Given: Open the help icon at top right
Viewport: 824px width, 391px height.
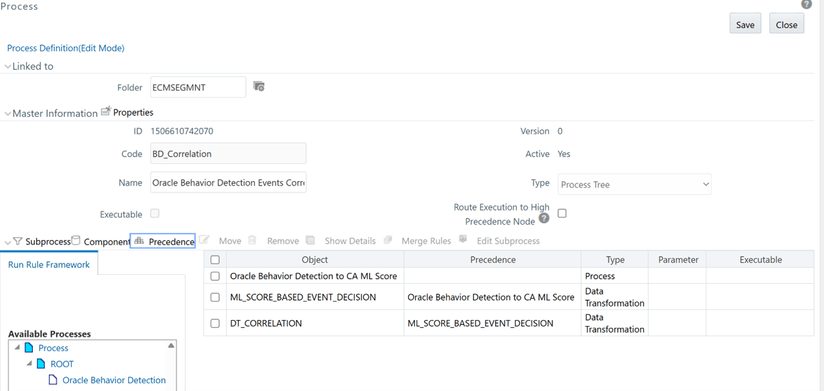Looking at the screenshot, I should coord(807,4).
